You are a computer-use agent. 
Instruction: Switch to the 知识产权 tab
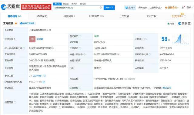tap(152, 16)
